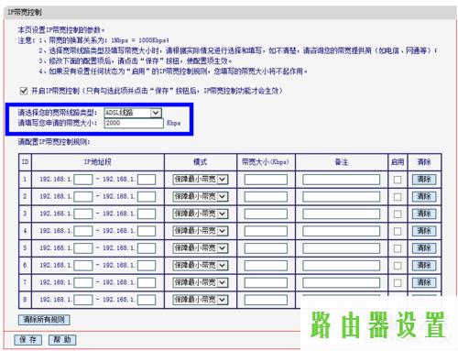Image resolution: width=458 pixels, height=351 pixels.
Task: Click rule 5 remarks field
Action: [x=342, y=248]
